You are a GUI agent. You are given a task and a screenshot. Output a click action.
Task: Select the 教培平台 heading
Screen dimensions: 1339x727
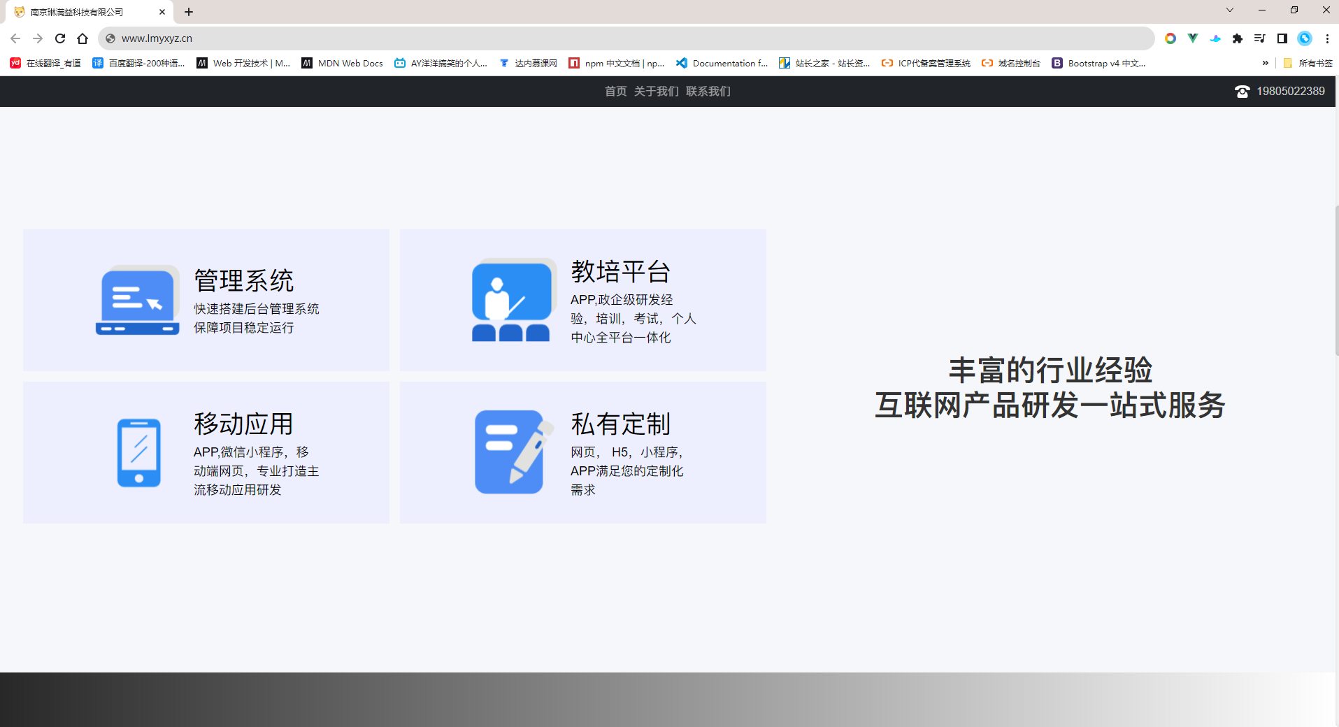tap(621, 271)
